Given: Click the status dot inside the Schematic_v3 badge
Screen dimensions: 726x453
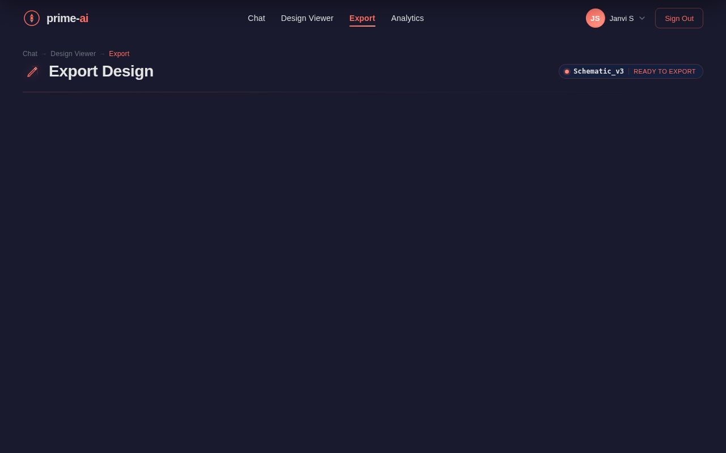Looking at the screenshot, I should pyautogui.click(x=566, y=71).
